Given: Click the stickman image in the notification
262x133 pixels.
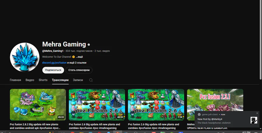Looking at the screenshot, I should pos(254,120).
